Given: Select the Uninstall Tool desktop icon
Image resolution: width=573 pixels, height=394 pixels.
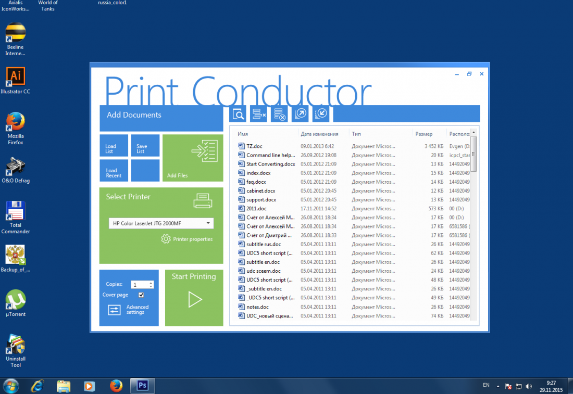Looking at the screenshot, I should click(x=15, y=351).
